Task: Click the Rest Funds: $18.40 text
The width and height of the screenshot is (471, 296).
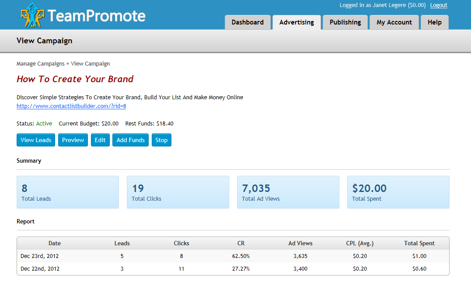Action: point(149,123)
